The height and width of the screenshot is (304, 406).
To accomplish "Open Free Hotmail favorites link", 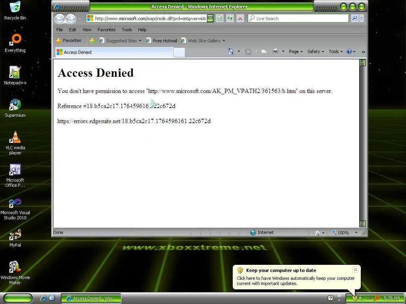I will [x=162, y=41].
